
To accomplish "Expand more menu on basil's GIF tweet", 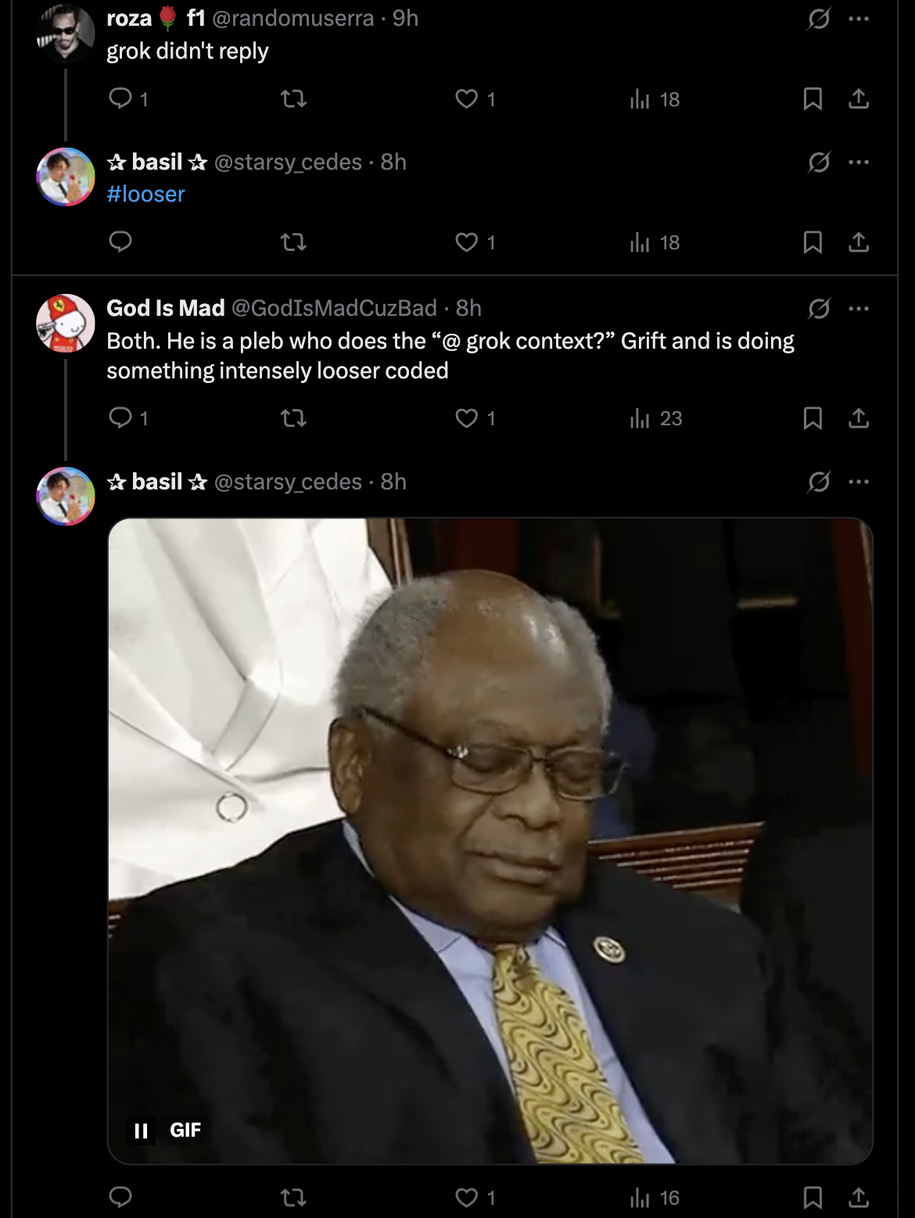I will [859, 482].
